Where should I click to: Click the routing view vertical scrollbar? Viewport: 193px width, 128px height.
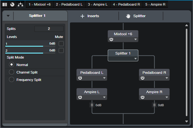pos(187,73)
